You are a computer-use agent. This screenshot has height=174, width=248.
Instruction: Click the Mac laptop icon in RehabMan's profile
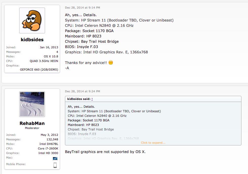click(55, 158)
